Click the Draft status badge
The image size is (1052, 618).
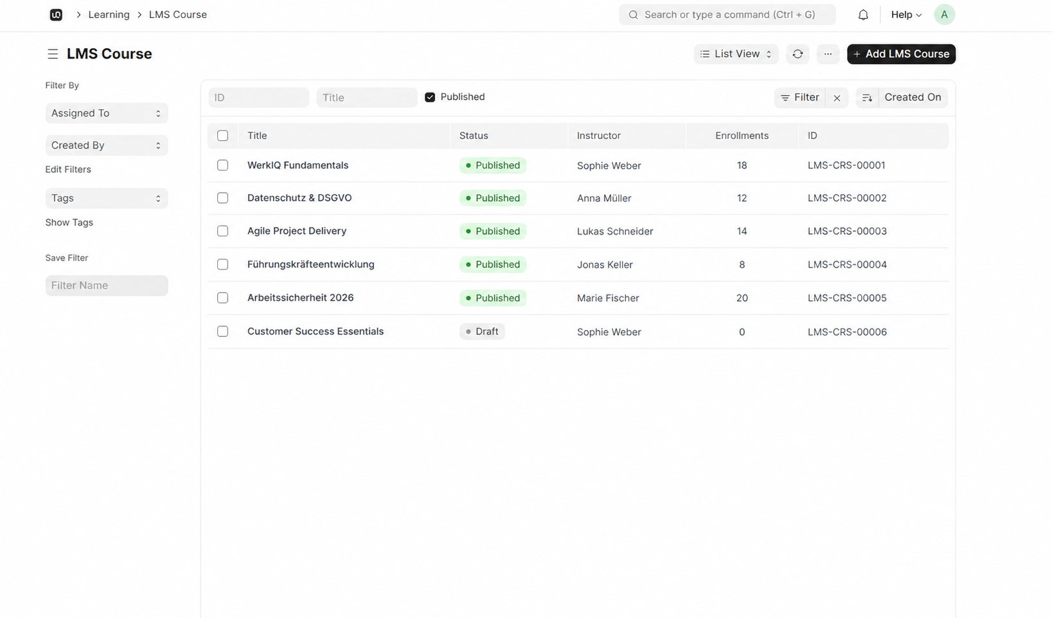click(x=482, y=332)
